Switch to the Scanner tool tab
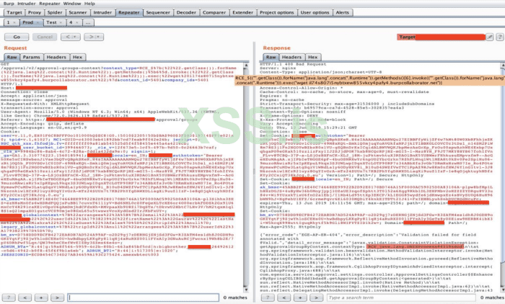 78,12
